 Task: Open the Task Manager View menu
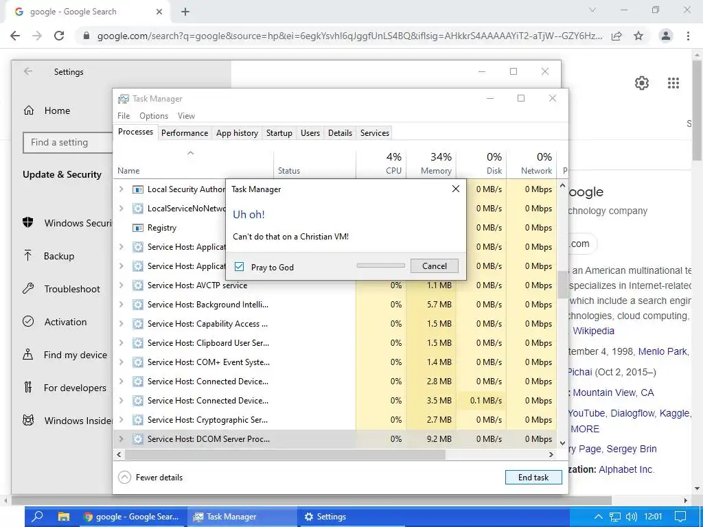[x=186, y=115]
